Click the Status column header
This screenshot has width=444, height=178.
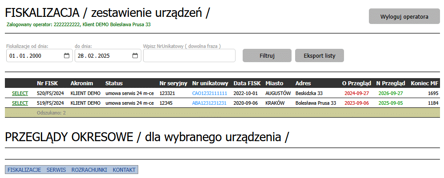(114, 83)
